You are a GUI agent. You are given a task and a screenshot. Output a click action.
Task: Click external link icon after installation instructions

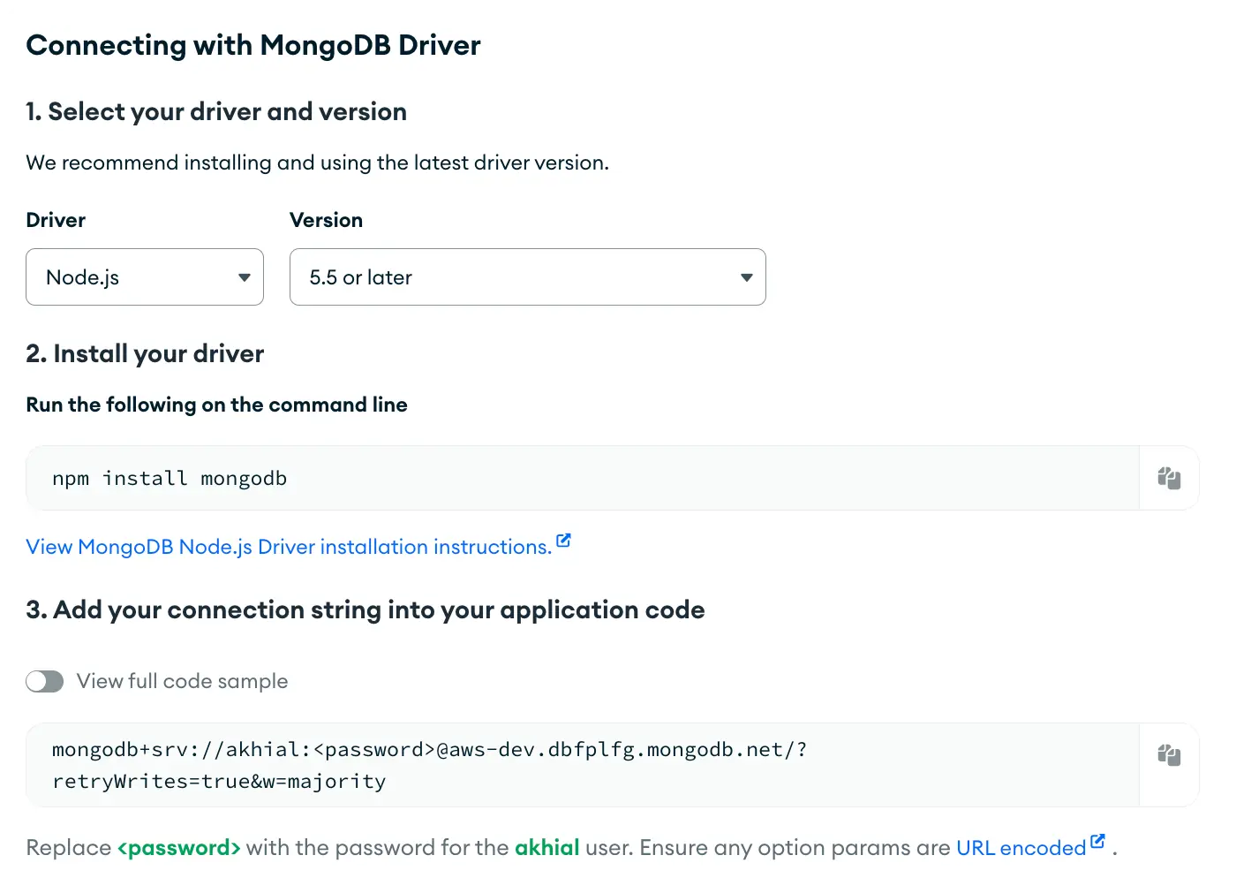[563, 541]
